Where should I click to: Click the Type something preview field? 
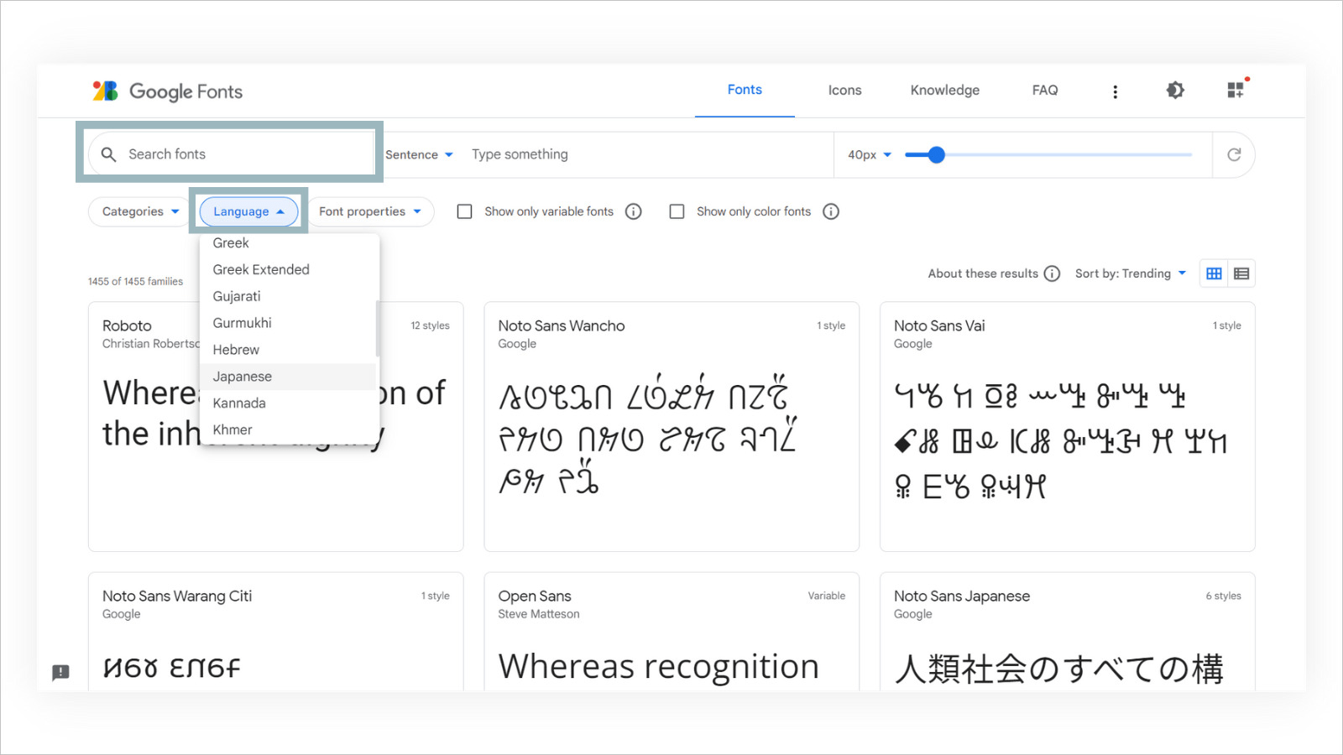[x=646, y=154]
